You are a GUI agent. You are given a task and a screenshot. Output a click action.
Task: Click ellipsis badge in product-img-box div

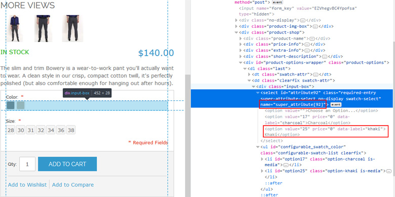click(315, 26)
